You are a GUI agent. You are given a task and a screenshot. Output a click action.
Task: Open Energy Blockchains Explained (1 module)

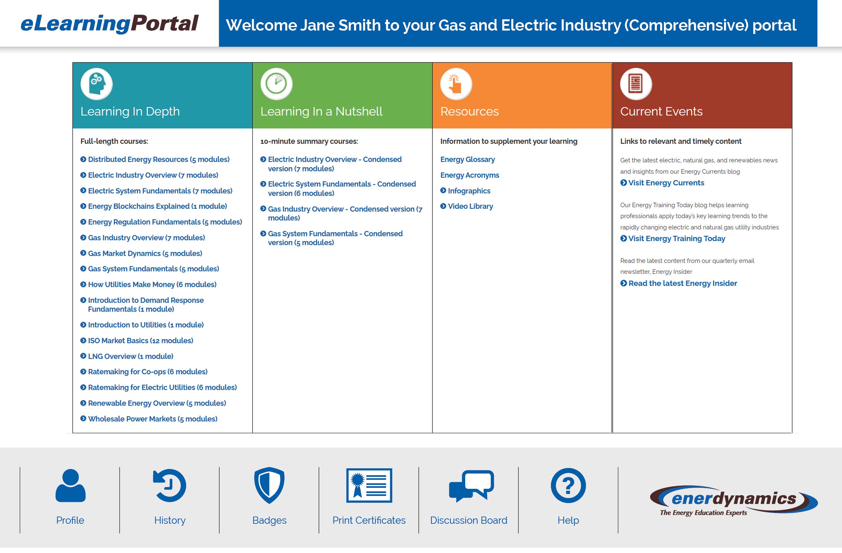coord(158,206)
